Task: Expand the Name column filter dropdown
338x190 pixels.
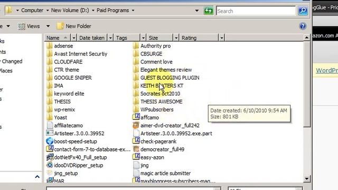Action: (x=74, y=38)
